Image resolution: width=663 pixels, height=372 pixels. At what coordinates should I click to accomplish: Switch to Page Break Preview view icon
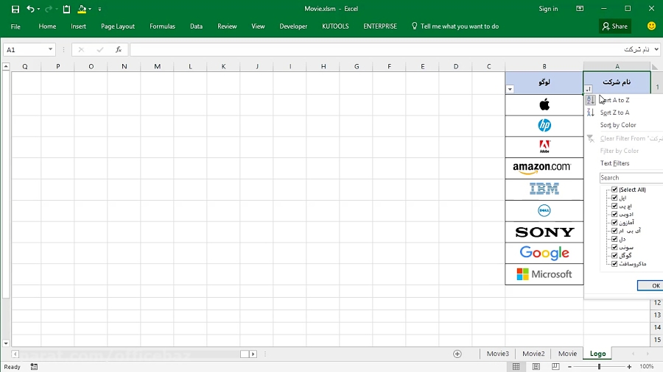tap(555, 367)
